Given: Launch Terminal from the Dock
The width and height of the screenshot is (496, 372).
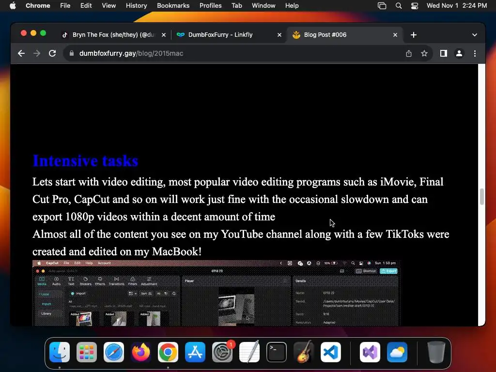Looking at the screenshot, I should (x=277, y=352).
